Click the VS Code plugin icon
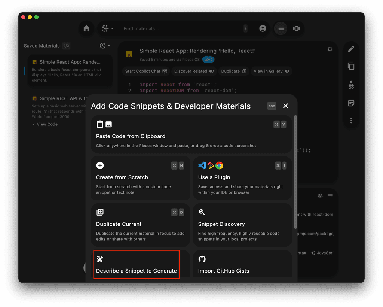This screenshot has width=383, height=307. (x=202, y=165)
